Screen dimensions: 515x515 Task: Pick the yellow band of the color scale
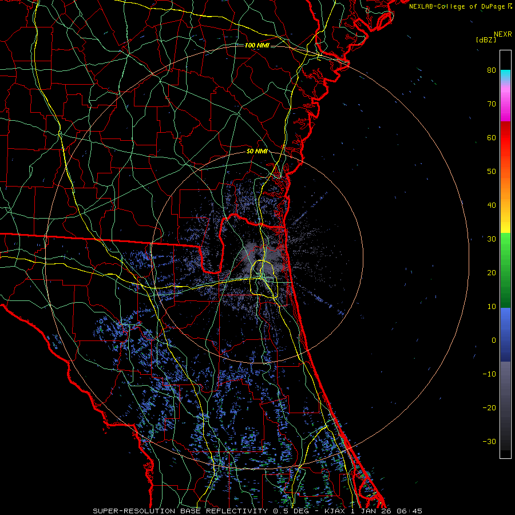click(505, 223)
